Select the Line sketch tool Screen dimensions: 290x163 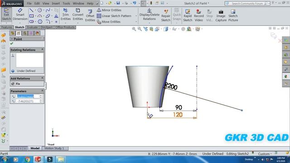31,10
